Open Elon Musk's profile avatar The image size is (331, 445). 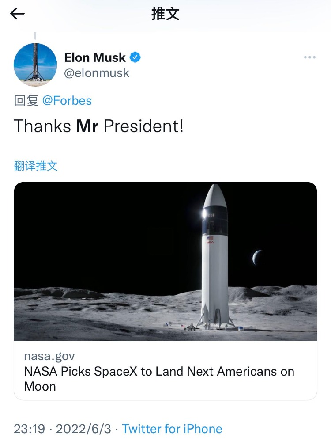coord(36,65)
